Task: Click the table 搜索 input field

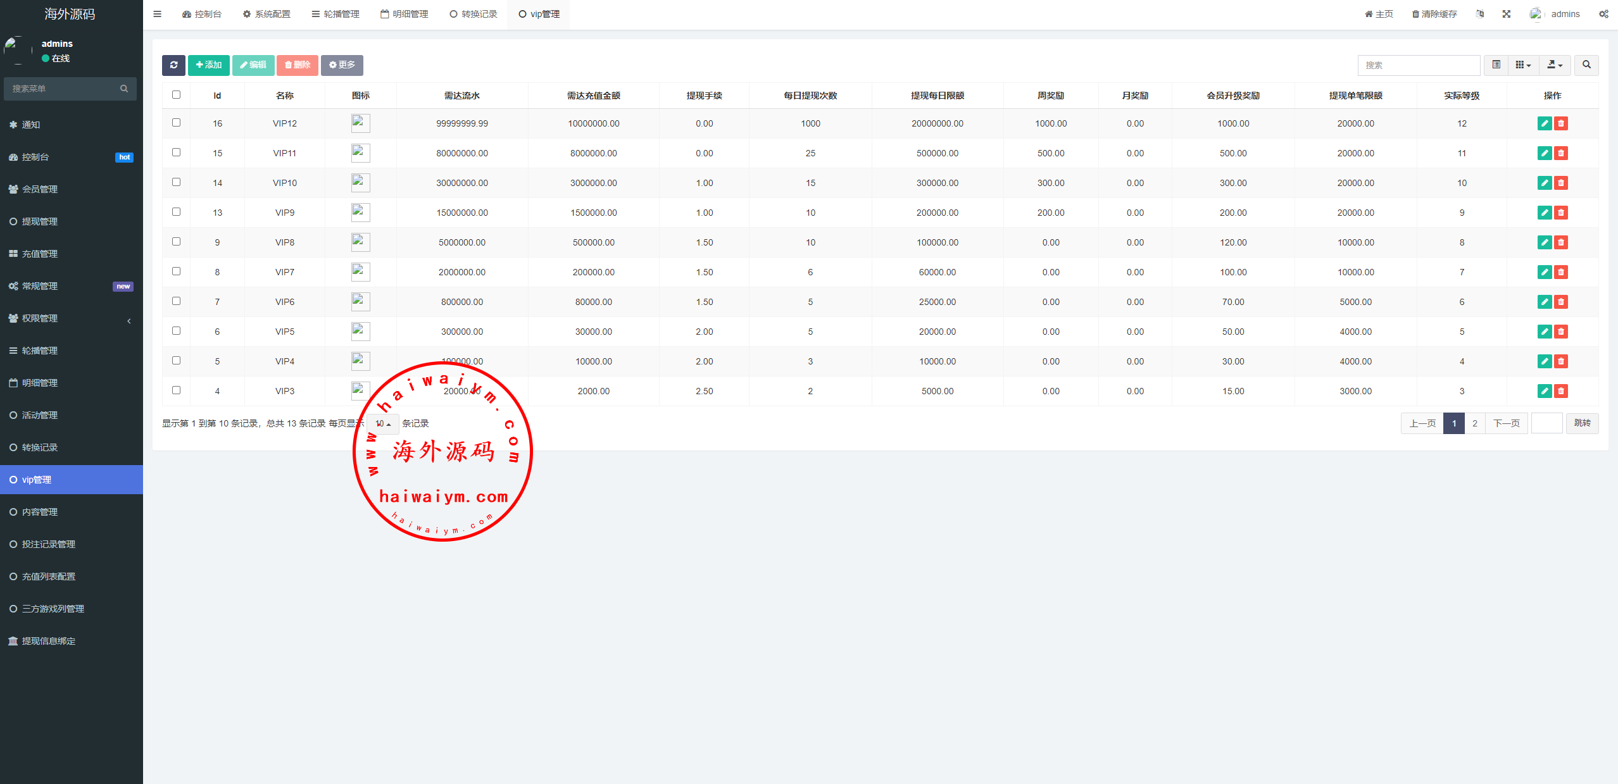Action: point(1418,65)
